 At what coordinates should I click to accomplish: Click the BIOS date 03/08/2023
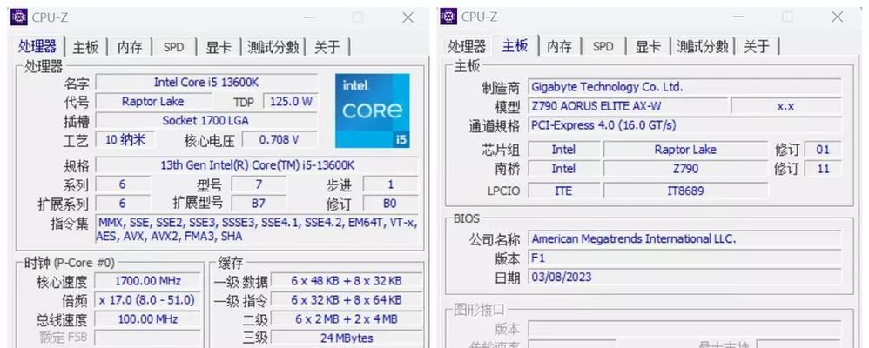pos(684,277)
